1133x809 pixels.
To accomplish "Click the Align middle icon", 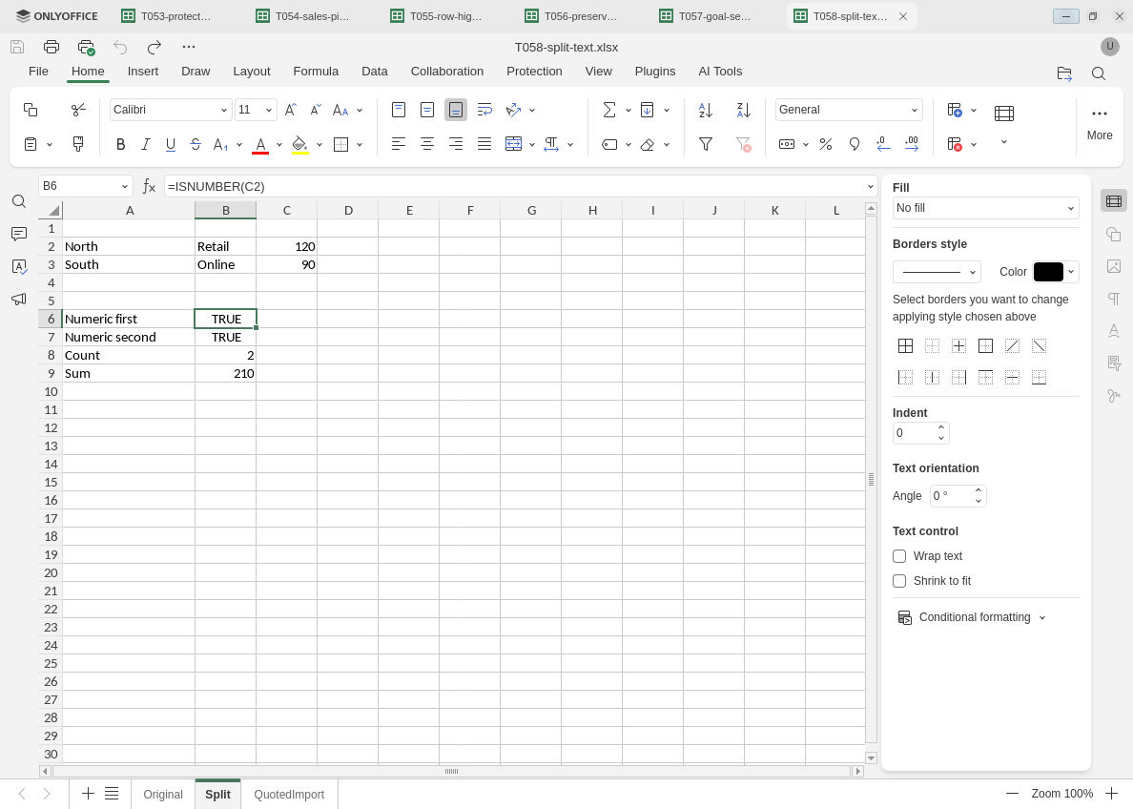I will 427,110.
